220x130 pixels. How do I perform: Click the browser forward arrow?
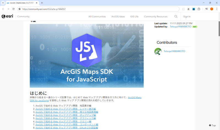tap(8, 9)
